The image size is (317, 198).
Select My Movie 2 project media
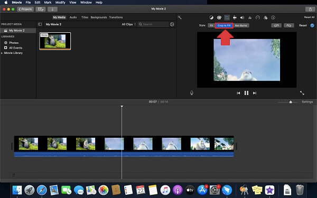click(x=18, y=31)
